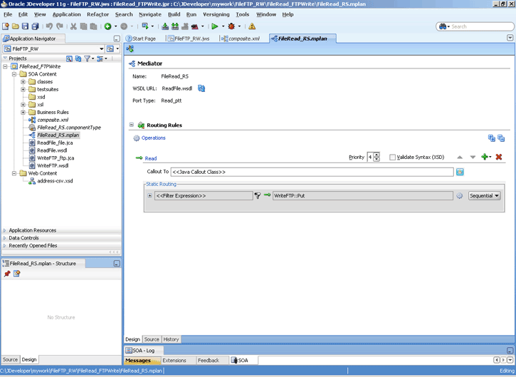
Task: Open the Feedback log tab
Action: (x=209, y=361)
